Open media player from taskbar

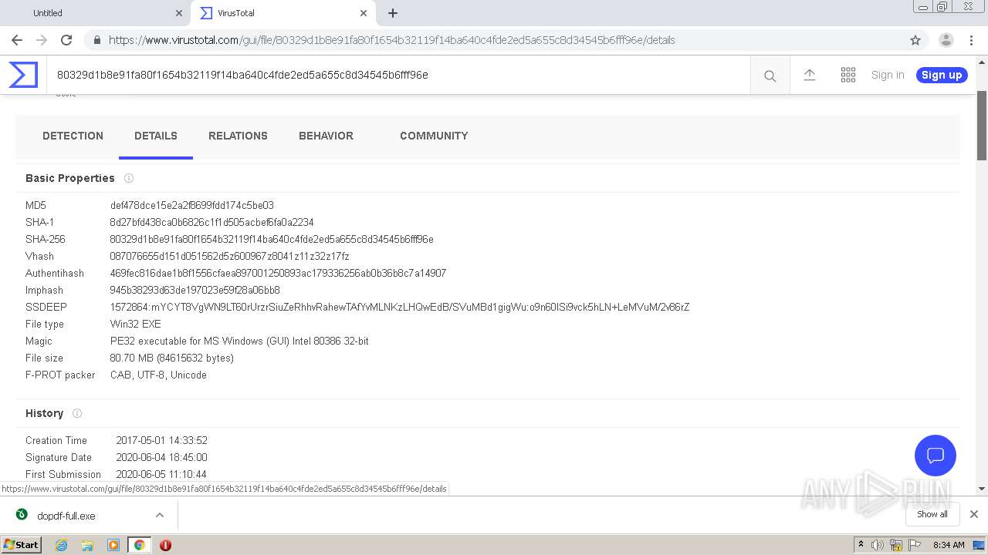coord(113,545)
